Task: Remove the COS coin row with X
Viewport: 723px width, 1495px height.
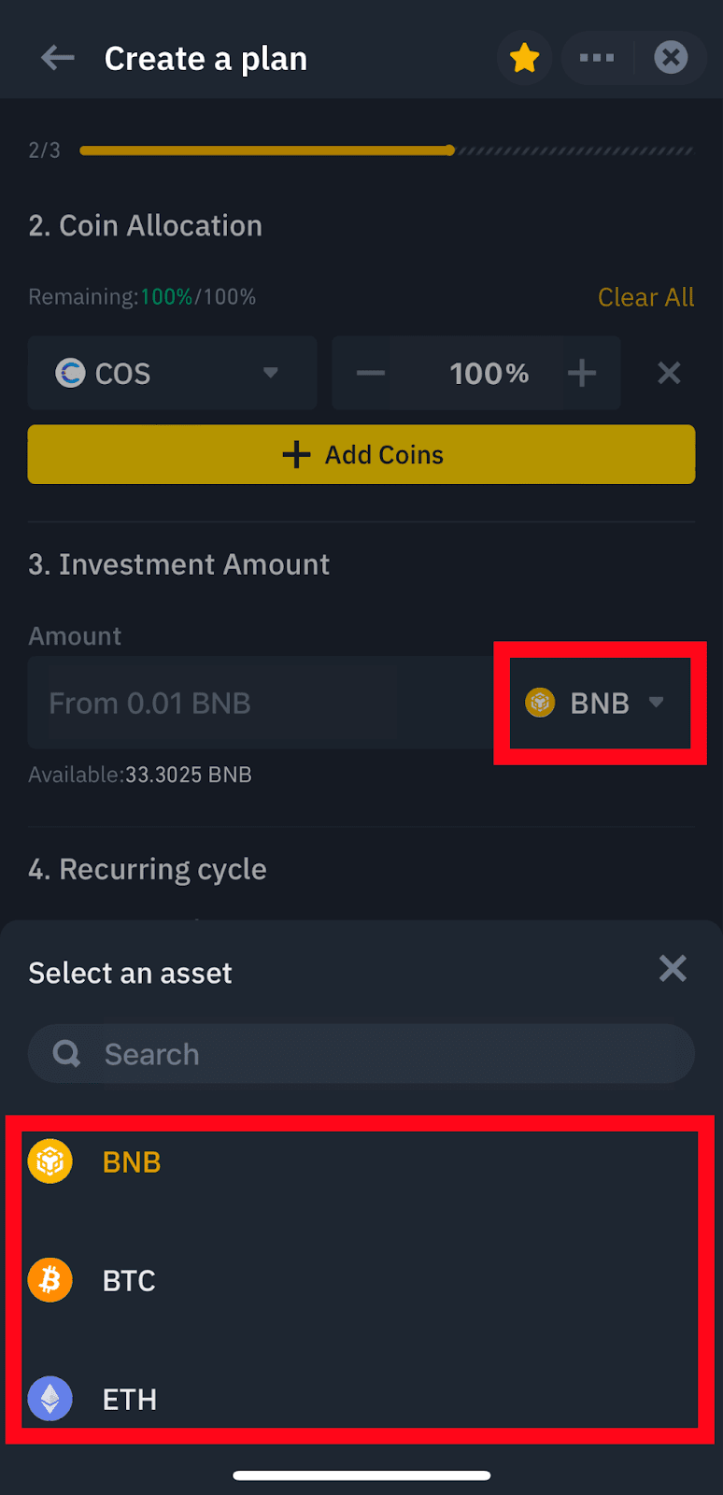Action: click(669, 374)
